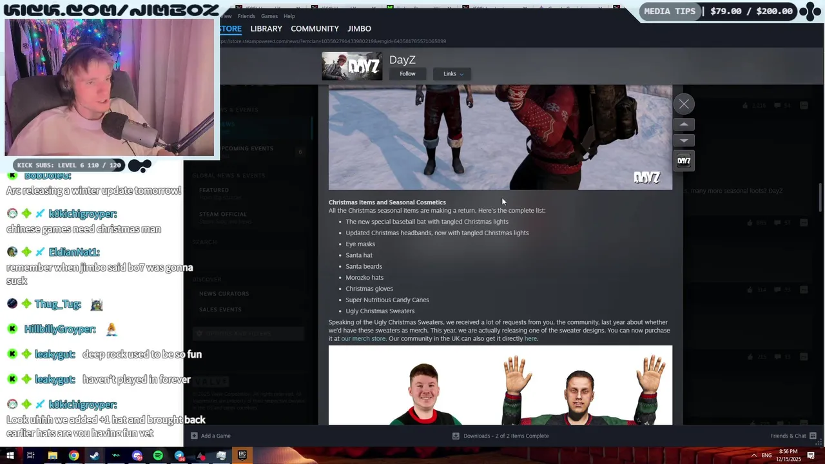This screenshot has height=464, width=825.
Task: Click the Christmas sweater merch image
Action: pyautogui.click(x=500, y=385)
